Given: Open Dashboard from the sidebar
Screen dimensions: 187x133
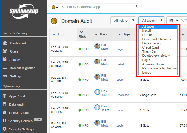Looking at the screenshot, I should tap(18, 43).
